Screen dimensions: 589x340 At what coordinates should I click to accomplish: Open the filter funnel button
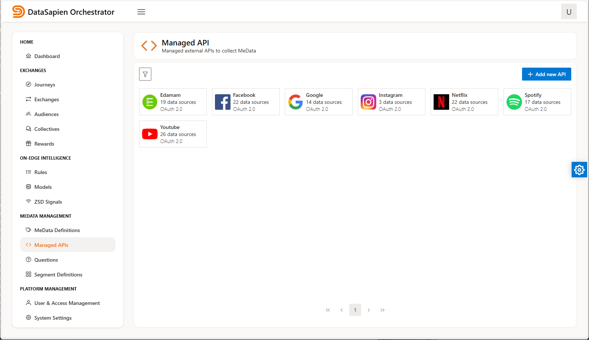(145, 74)
